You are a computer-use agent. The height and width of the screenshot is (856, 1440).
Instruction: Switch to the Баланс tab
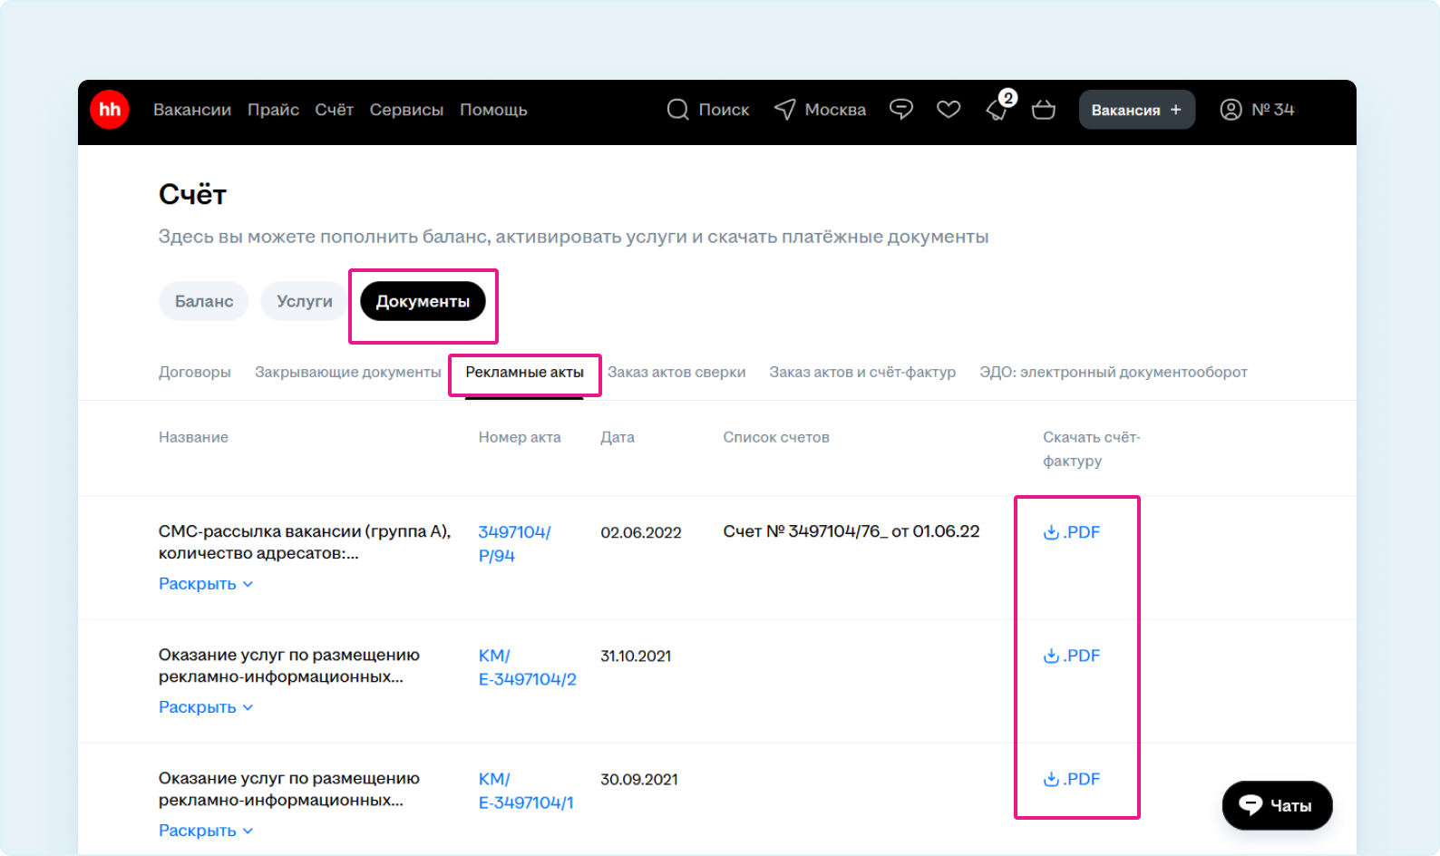click(204, 301)
